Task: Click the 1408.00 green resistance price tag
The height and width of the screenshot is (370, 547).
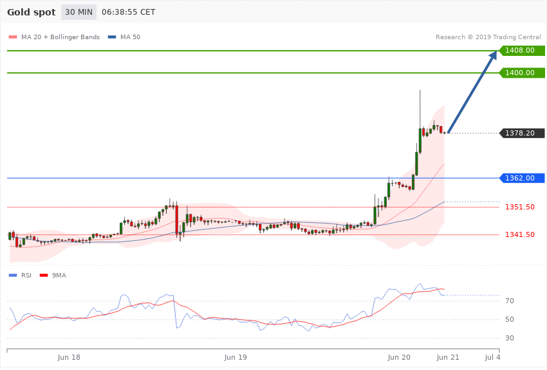Action: 522,51
